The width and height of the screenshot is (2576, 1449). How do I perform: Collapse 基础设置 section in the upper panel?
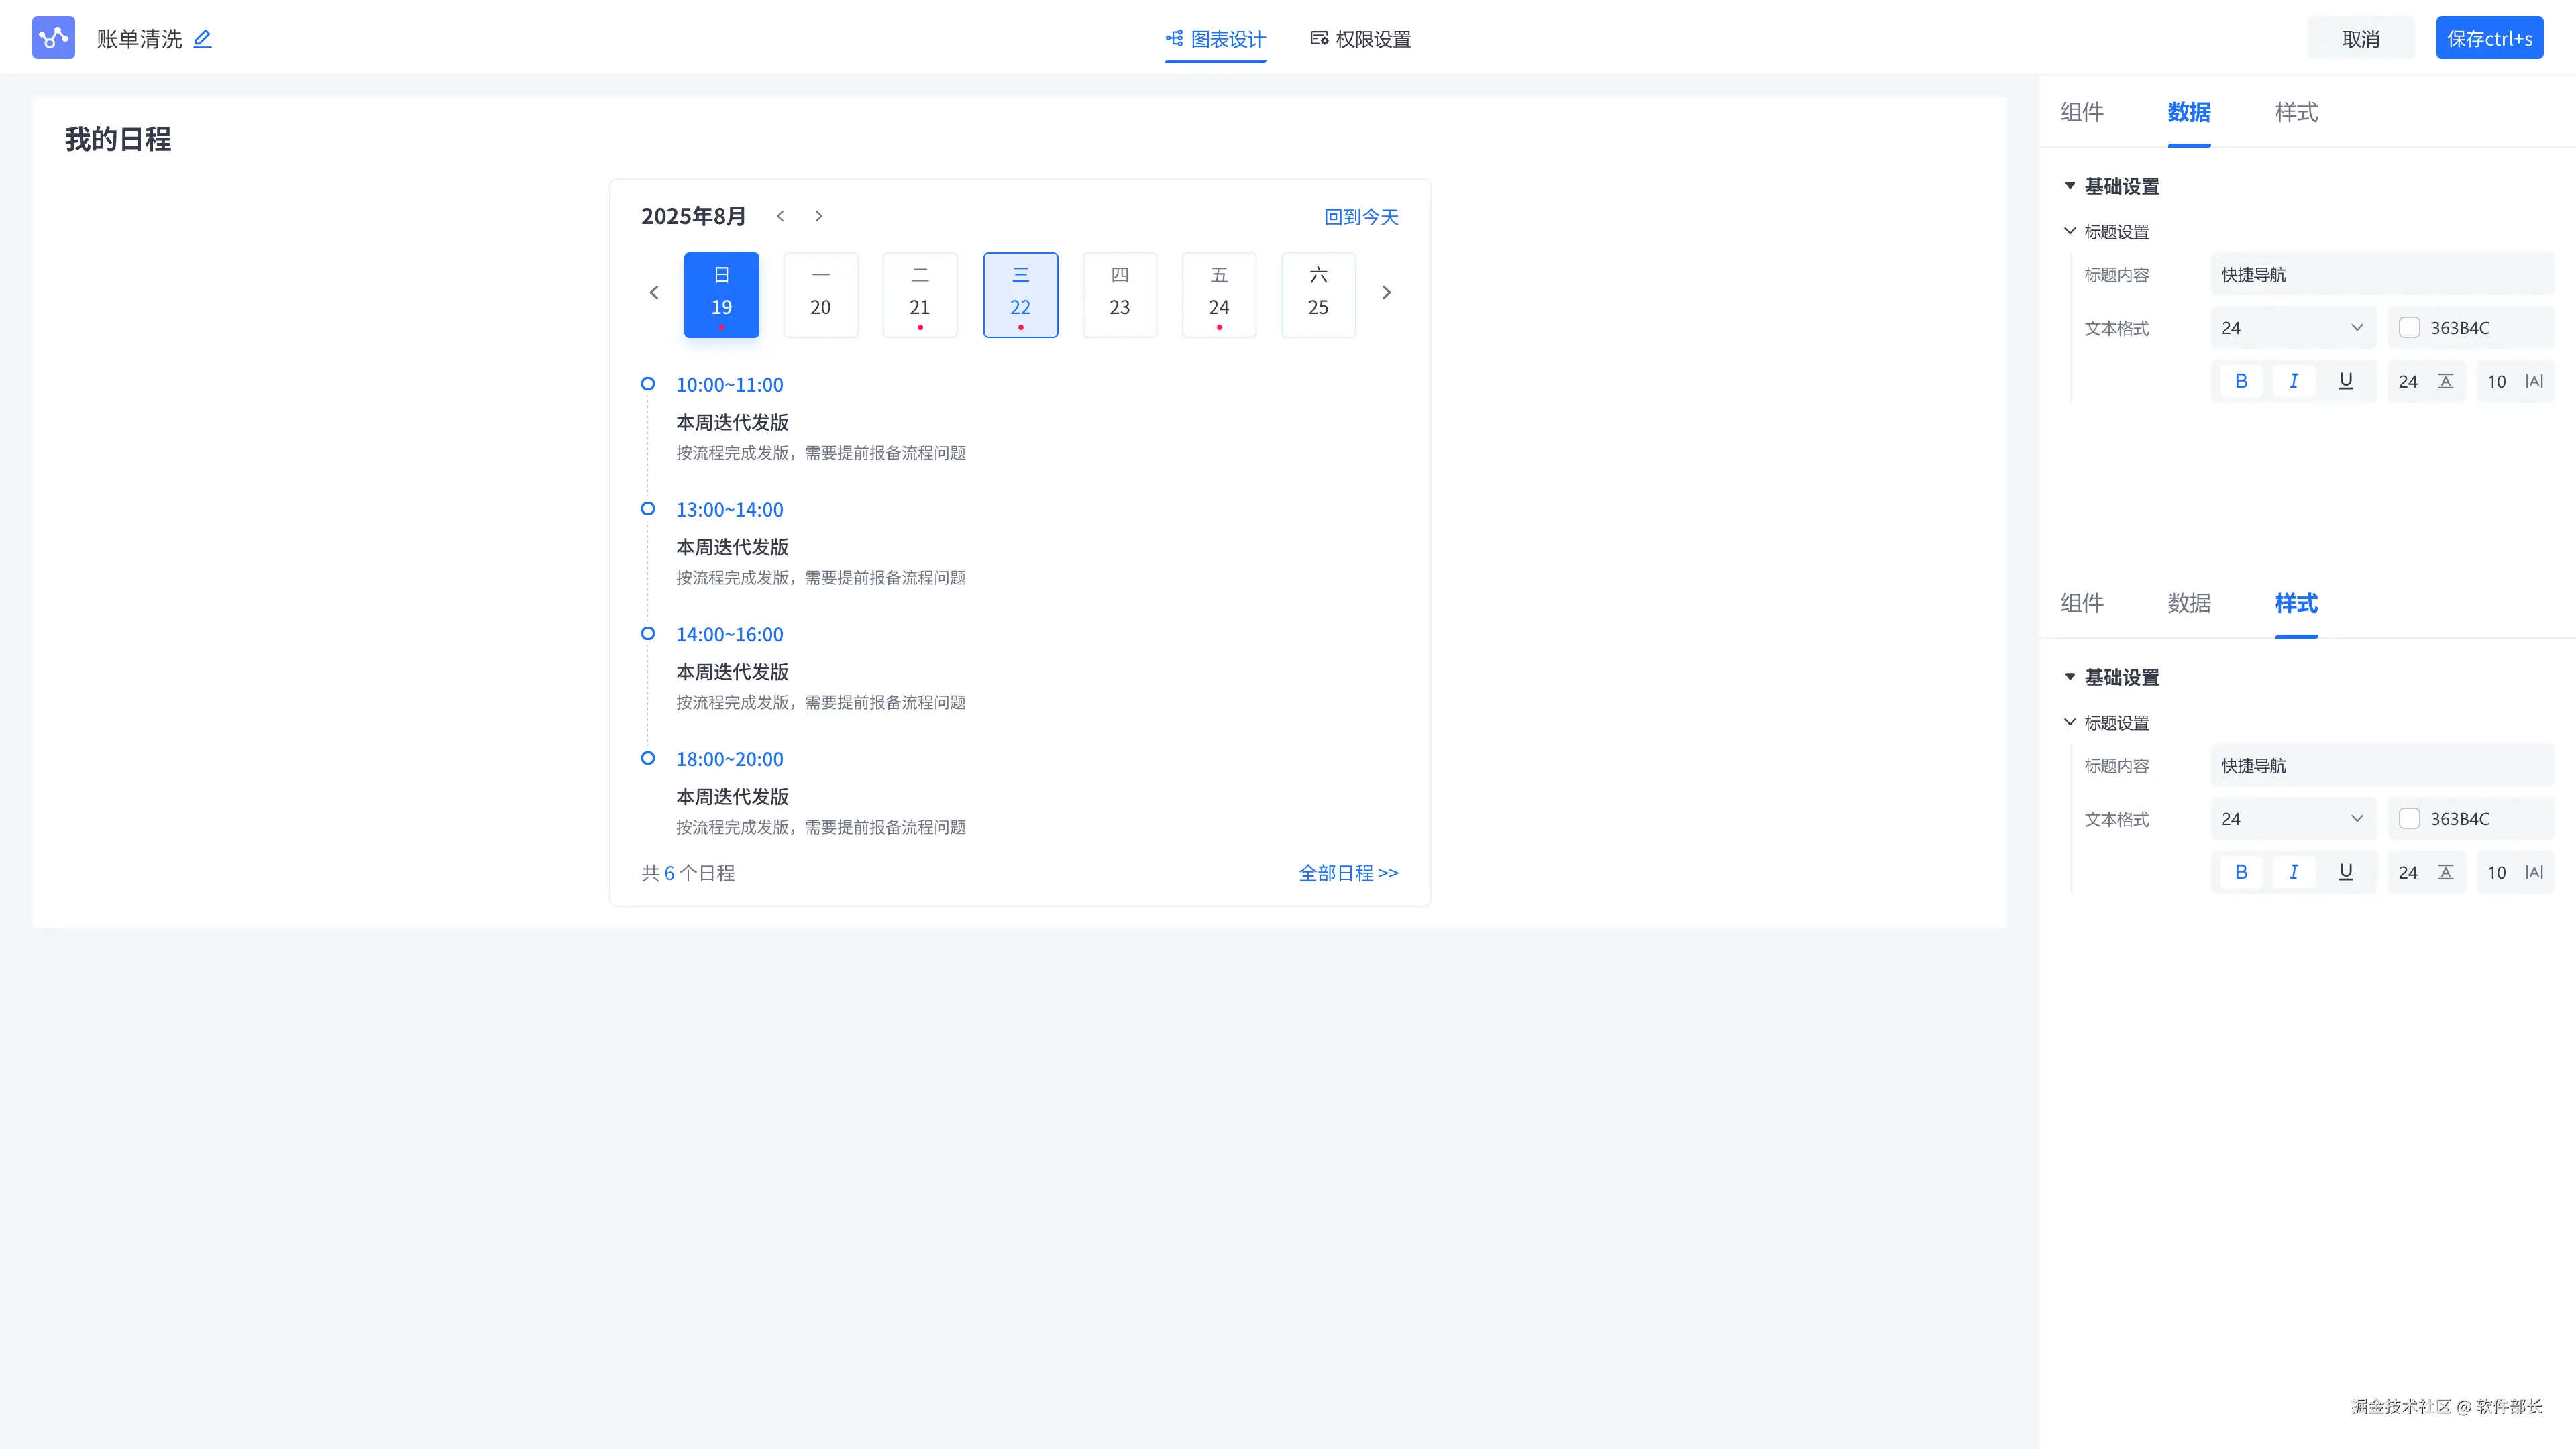point(2070,186)
